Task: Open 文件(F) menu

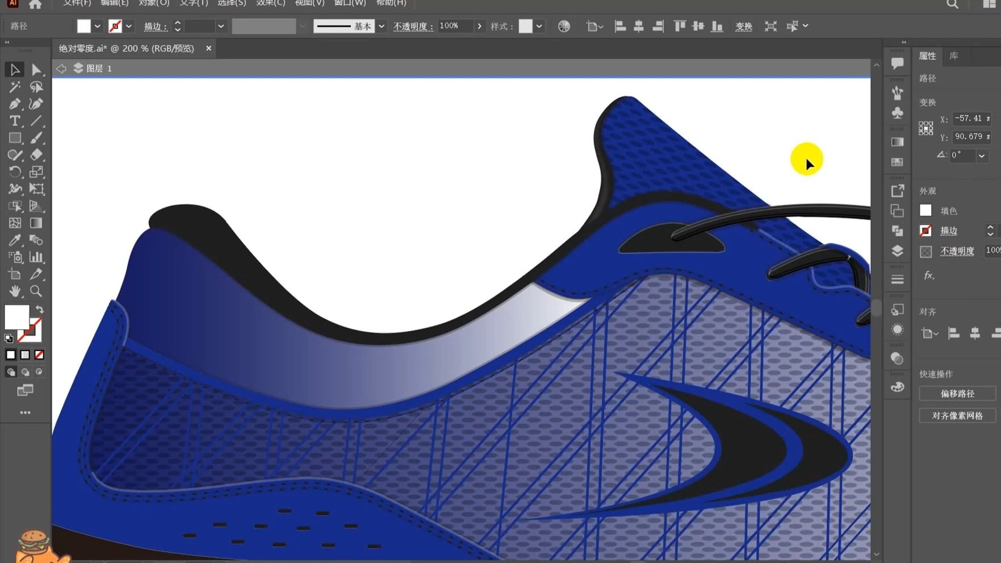Action: 77,3
